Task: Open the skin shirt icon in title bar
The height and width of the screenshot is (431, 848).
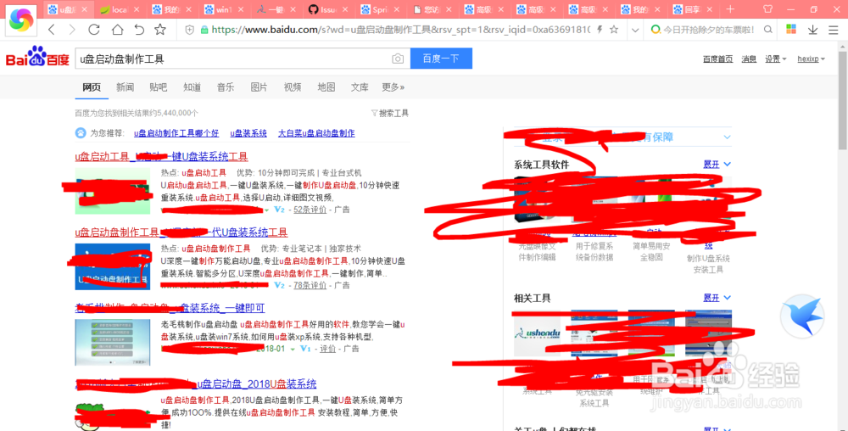Action: [767, 9]
